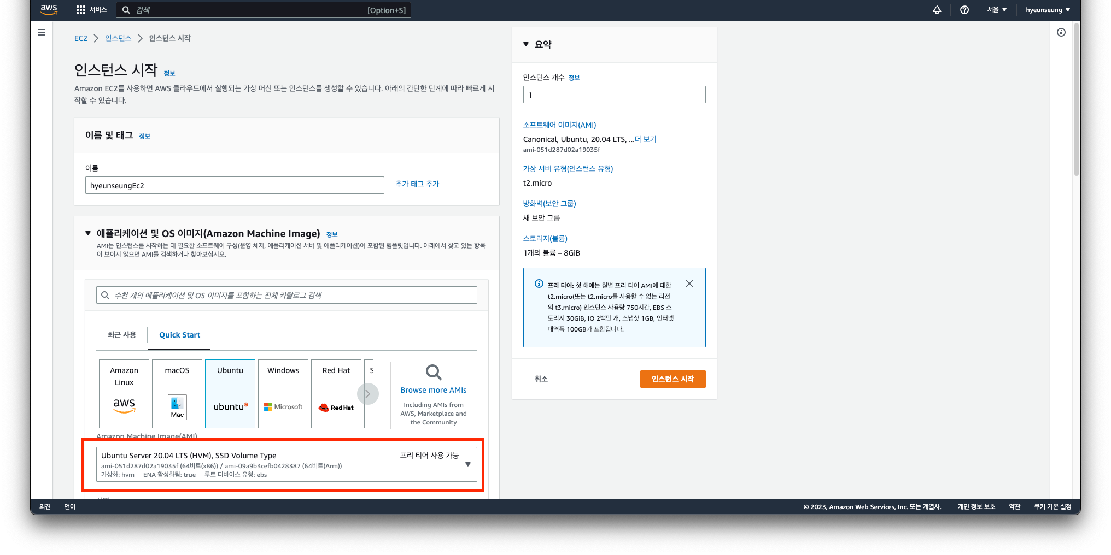Open 쿠키 기본 설정 footer link

pyautogui.click(x=1052, y=507)
